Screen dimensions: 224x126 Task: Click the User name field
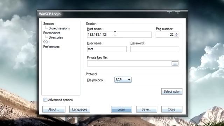(x=107, y=49)
